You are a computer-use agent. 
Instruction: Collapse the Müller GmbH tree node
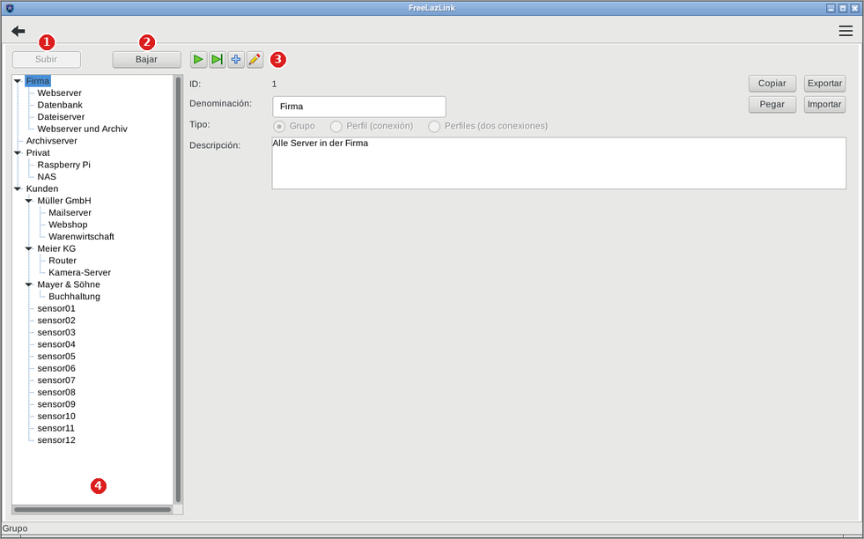point(29,201)
